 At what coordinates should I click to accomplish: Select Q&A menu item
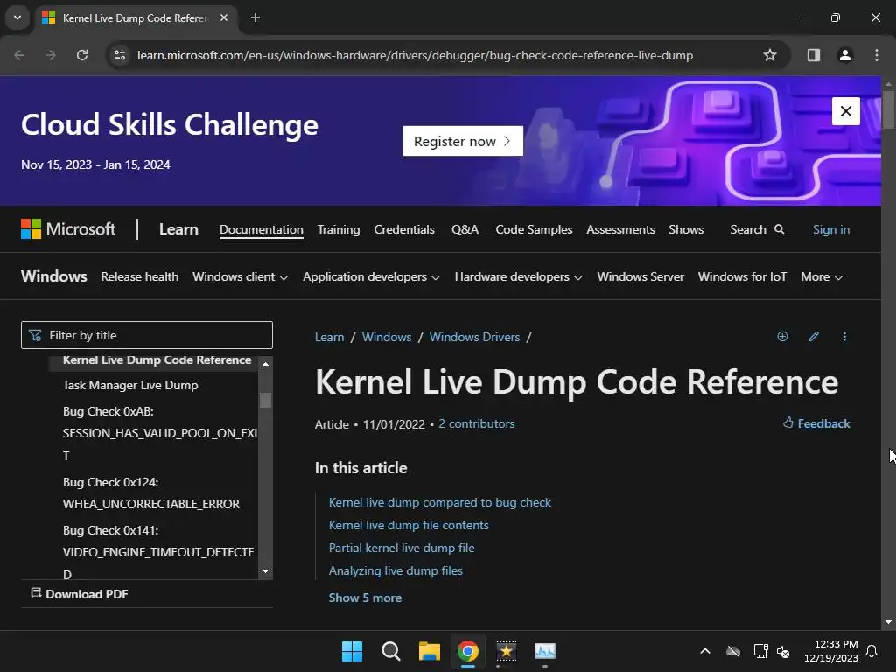(x=465, y=230)
